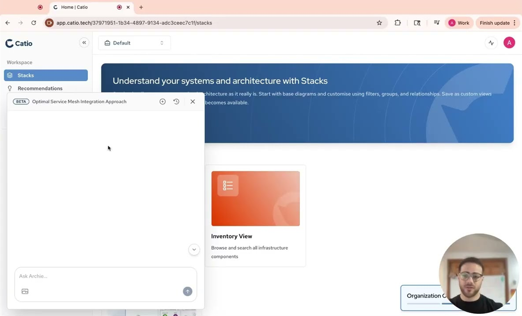The image size is (522, 316).
Task: Close the Archie chat panel
Action: [x=193, y=102]
